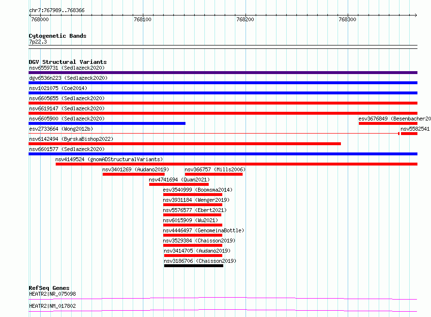The image size is (431, 317).
Task: Open nsv6142494 (ByrskaBishop2022) label
Action: [71, 139]
